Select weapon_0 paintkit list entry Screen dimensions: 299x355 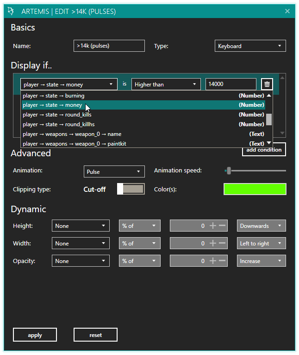(x=143, y=144)
